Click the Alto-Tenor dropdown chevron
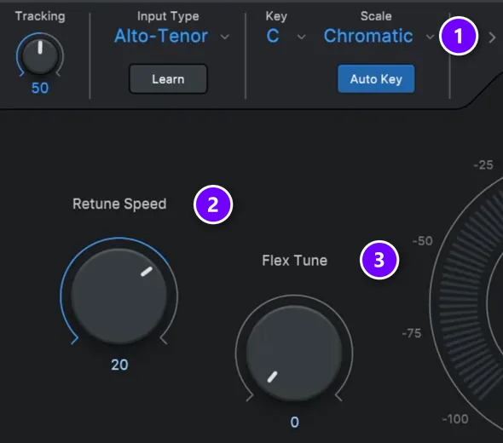 click(225, 37)
